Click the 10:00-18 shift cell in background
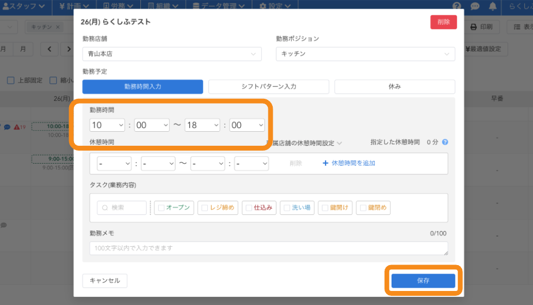The width and height of the screenshot is (533, 305). tap(53, 126)
